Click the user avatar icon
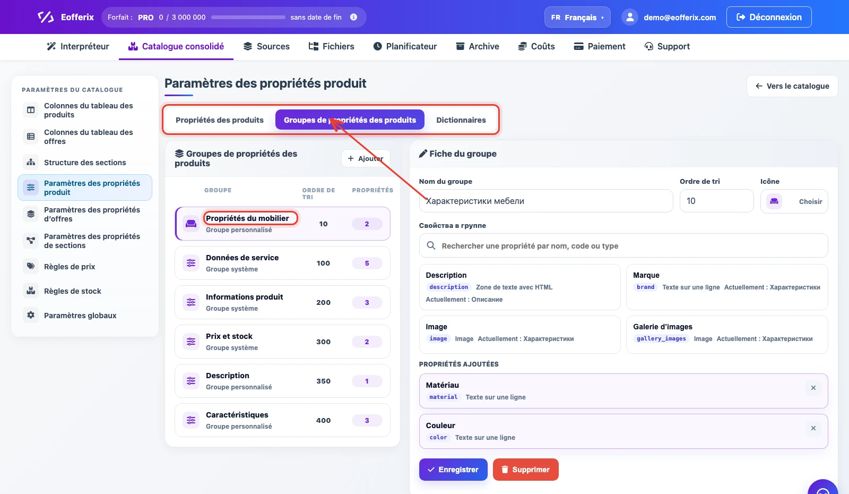Screen dimensions: 849x494 (629, 17)
